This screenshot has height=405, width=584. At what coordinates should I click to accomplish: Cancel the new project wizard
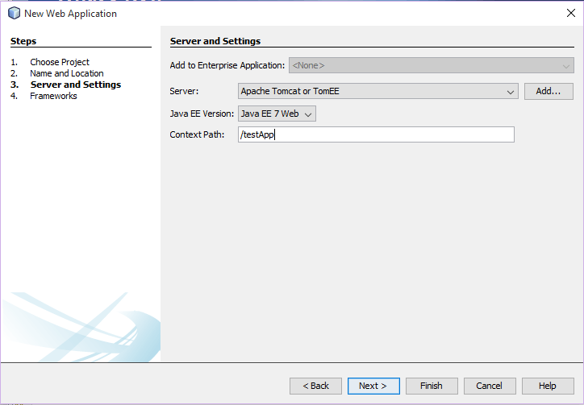(x=489, y=386)
